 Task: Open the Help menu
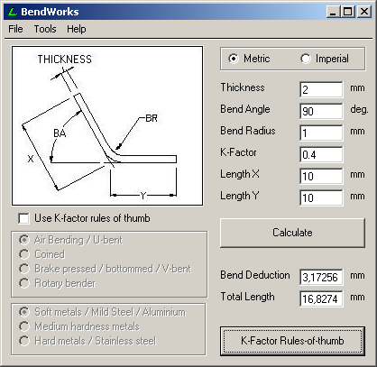pyautogui.click(x=77, y=29)
